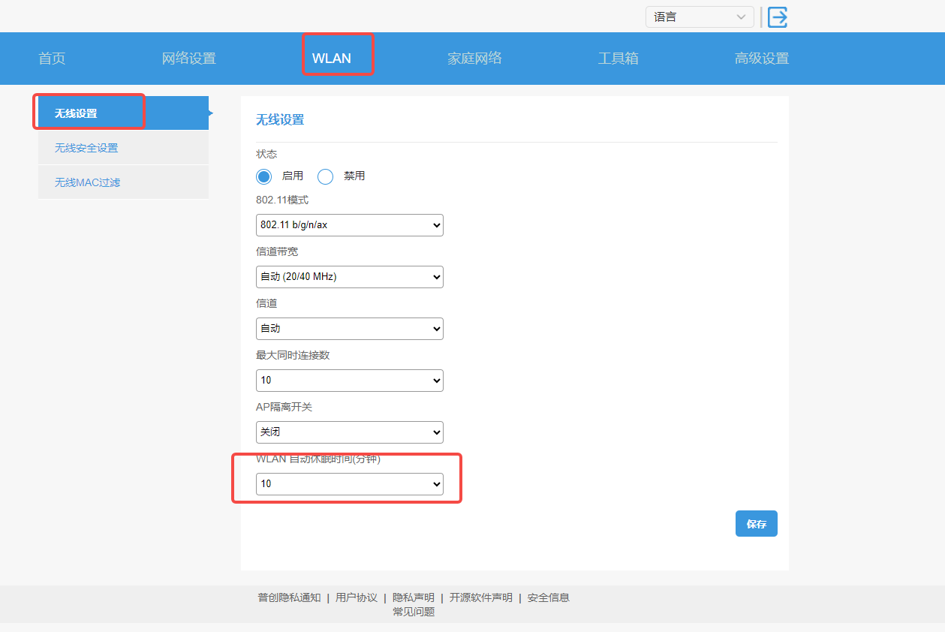Viewport: 945px width, 632px height.
Task: Open 无线安全设置 in the sidebar
Action: click(86, 148)
